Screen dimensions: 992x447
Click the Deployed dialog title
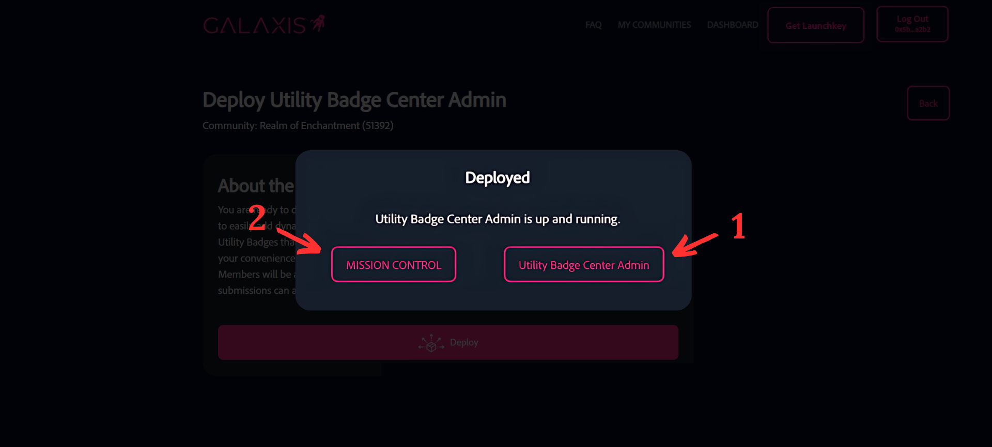tap(497, 178)
